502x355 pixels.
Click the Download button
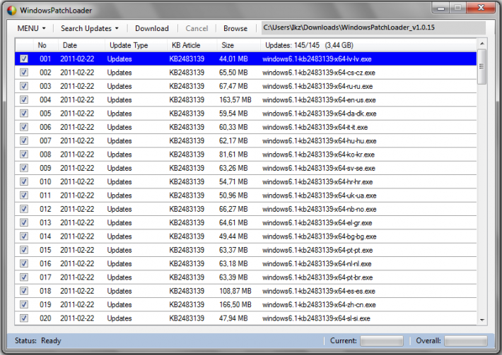(x=152, y=28)
